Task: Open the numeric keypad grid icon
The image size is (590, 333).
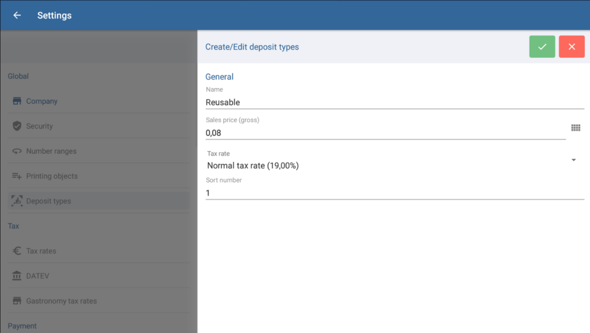Action: [575, 128]
